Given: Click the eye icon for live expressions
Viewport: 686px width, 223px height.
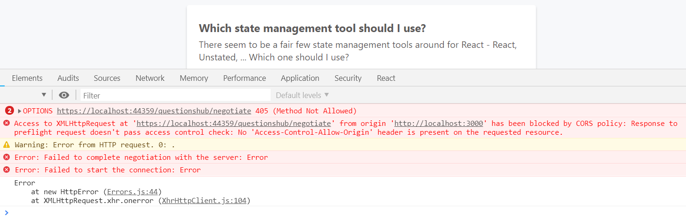Looking at the screenshot, I should tap(64, 95).
